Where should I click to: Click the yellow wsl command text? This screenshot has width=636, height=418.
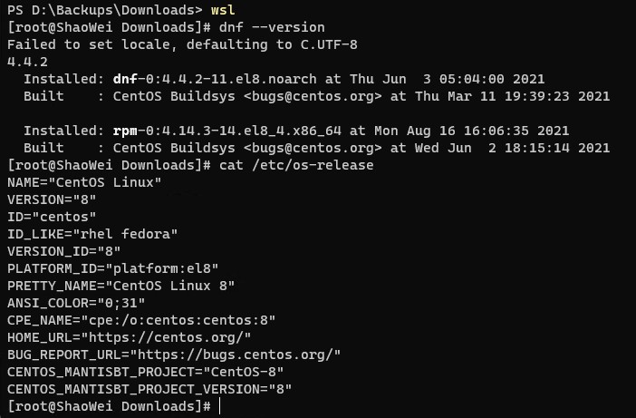coord(223,10)
